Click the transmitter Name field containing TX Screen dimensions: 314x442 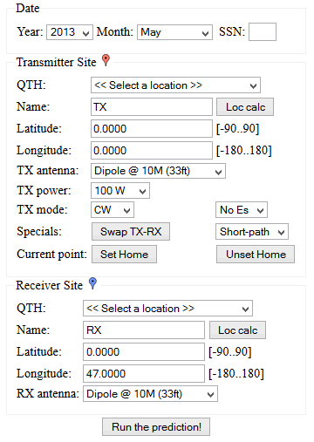coord(152,107)
